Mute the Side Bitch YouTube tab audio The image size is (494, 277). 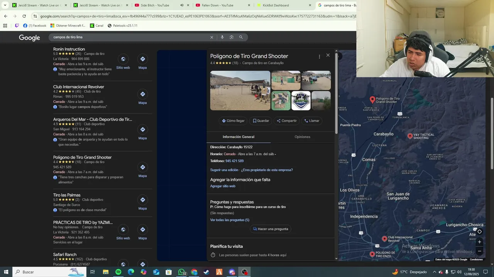[x=182, y=5]
